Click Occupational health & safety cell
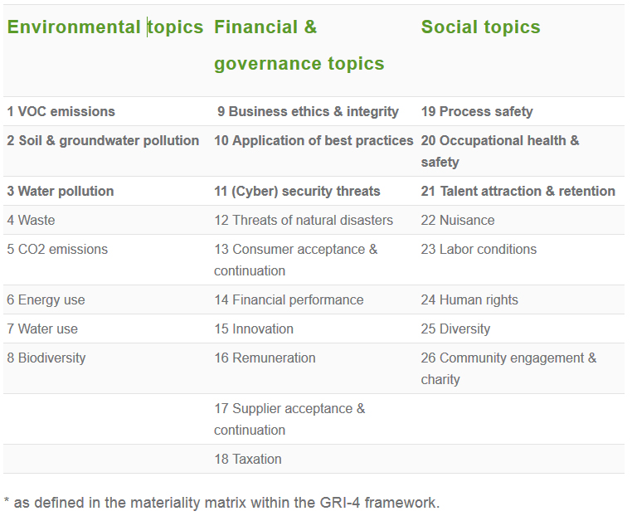 500,151
